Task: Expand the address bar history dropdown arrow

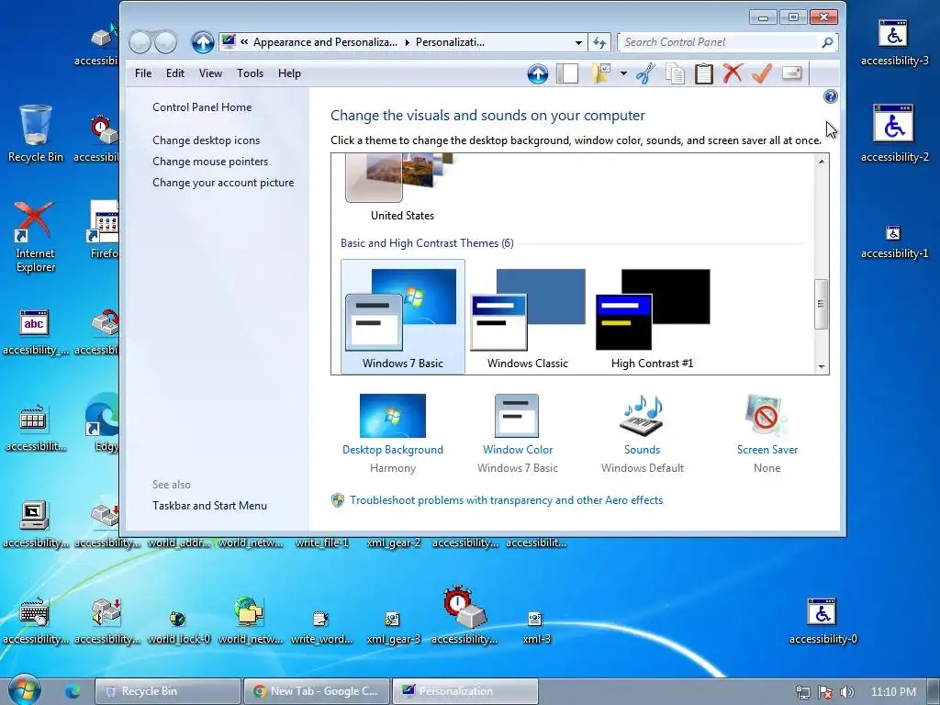Action: coord(578,42)
